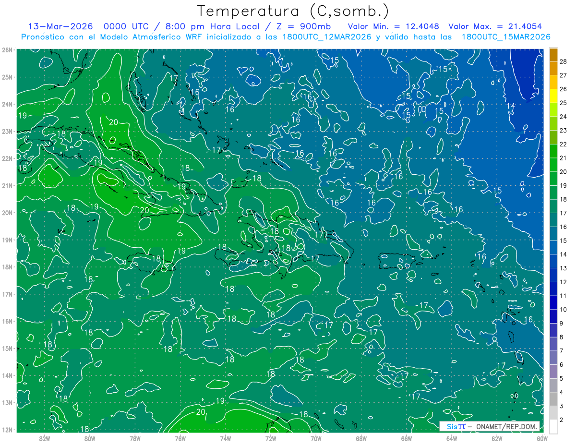
Task: Click the 12N latitude axis label
Action: pyautogui.click(x=7, y=430)
